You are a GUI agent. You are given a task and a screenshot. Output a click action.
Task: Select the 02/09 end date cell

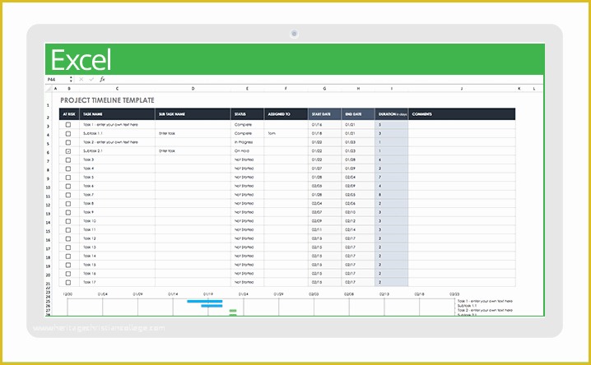coord(358,187)
